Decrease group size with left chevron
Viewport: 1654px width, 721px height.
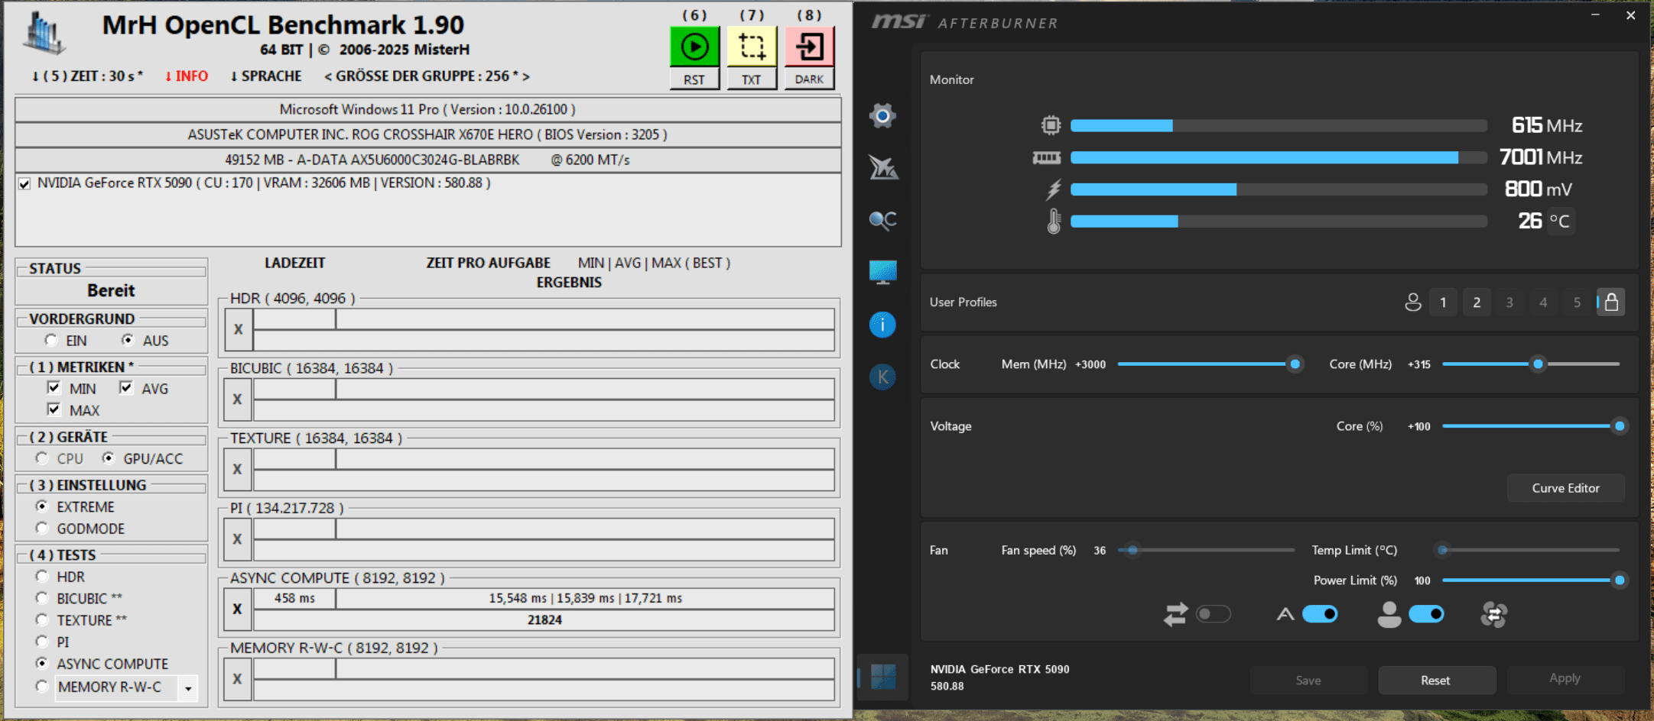click(328, 76)
